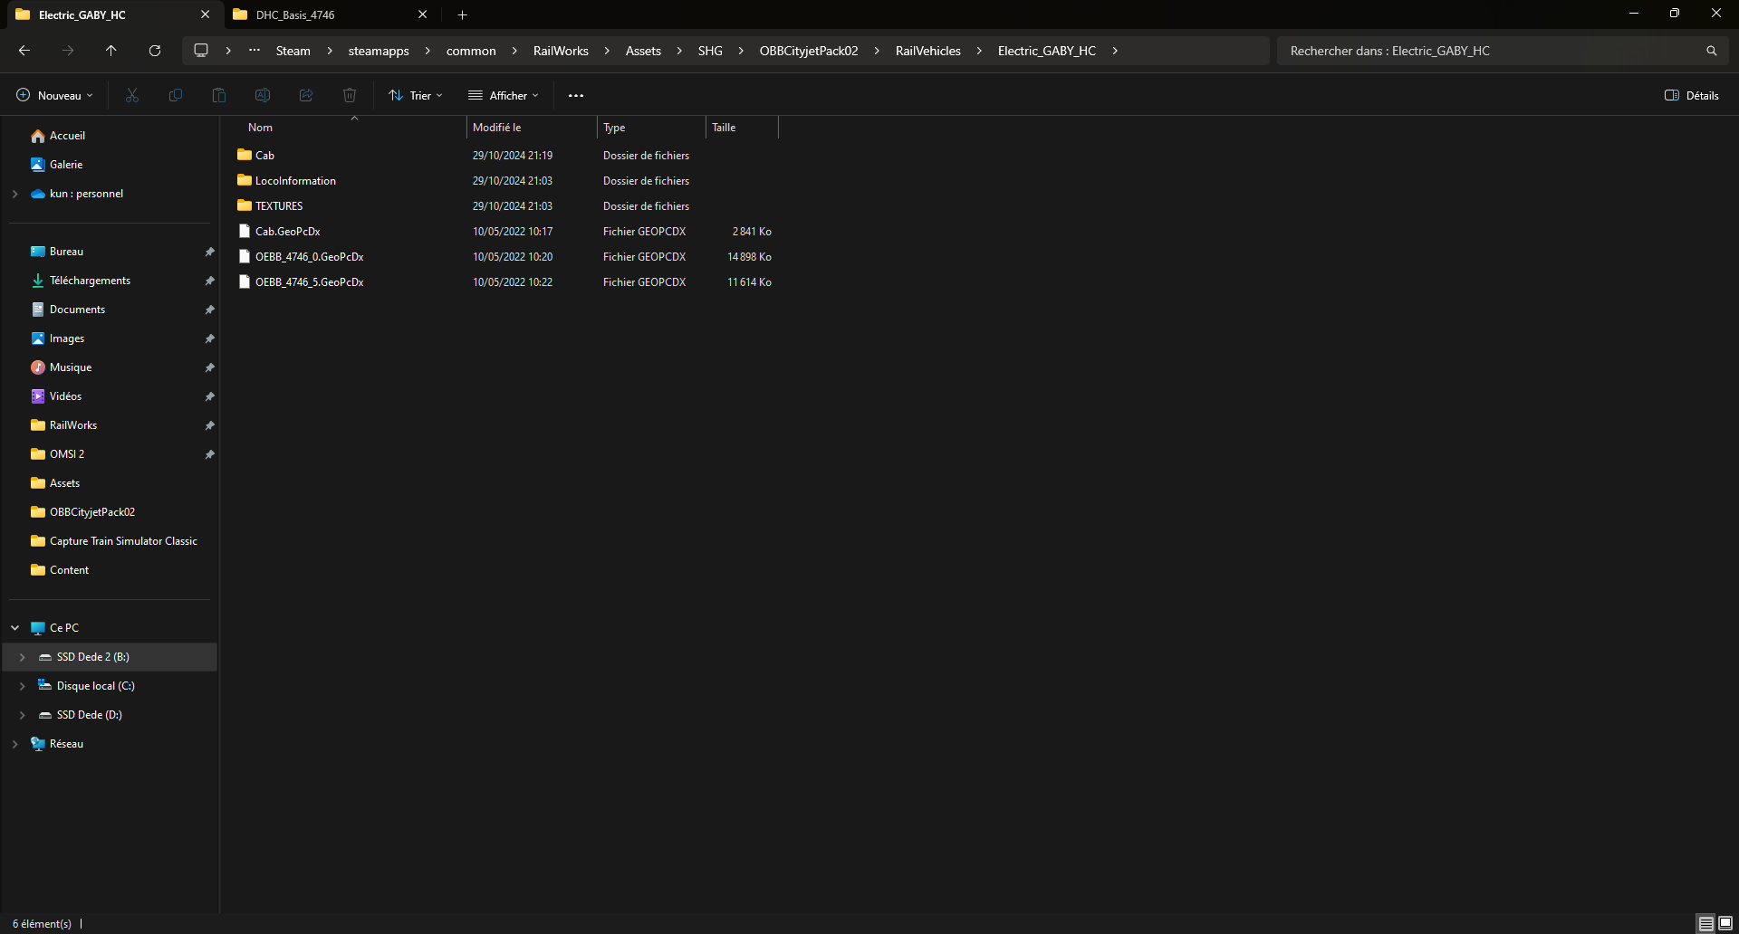Expand SSD Dede 2 (B:) drive
Image resolution: width=1739 pixels, height=934 pixels.
coord(22,657)
